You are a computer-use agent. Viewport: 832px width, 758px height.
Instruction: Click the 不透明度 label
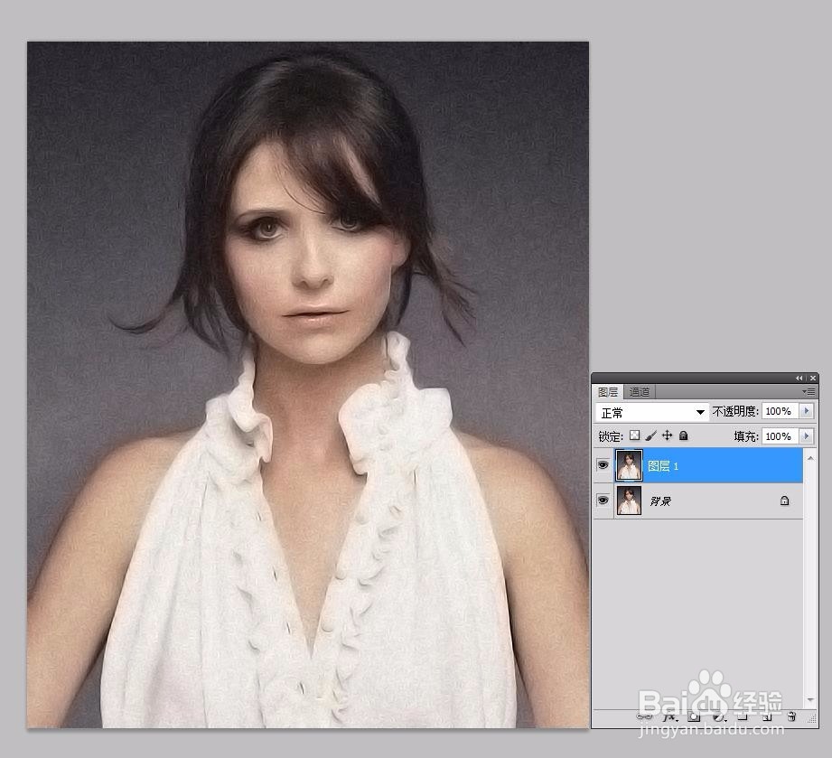735,411
